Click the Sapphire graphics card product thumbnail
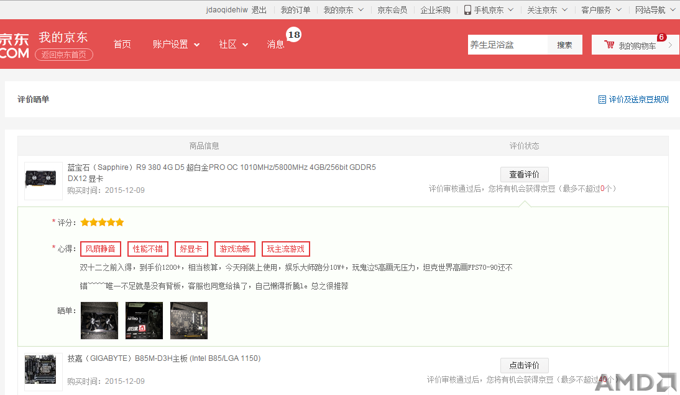 [x=44, y=181]
